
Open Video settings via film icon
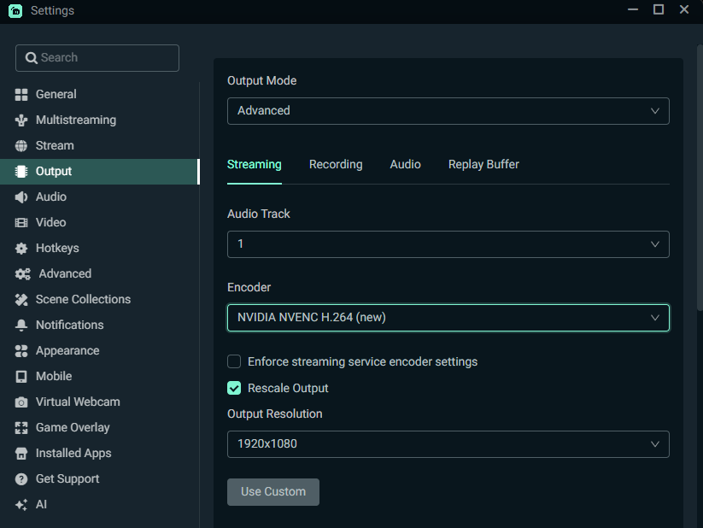tap(21, 223)
